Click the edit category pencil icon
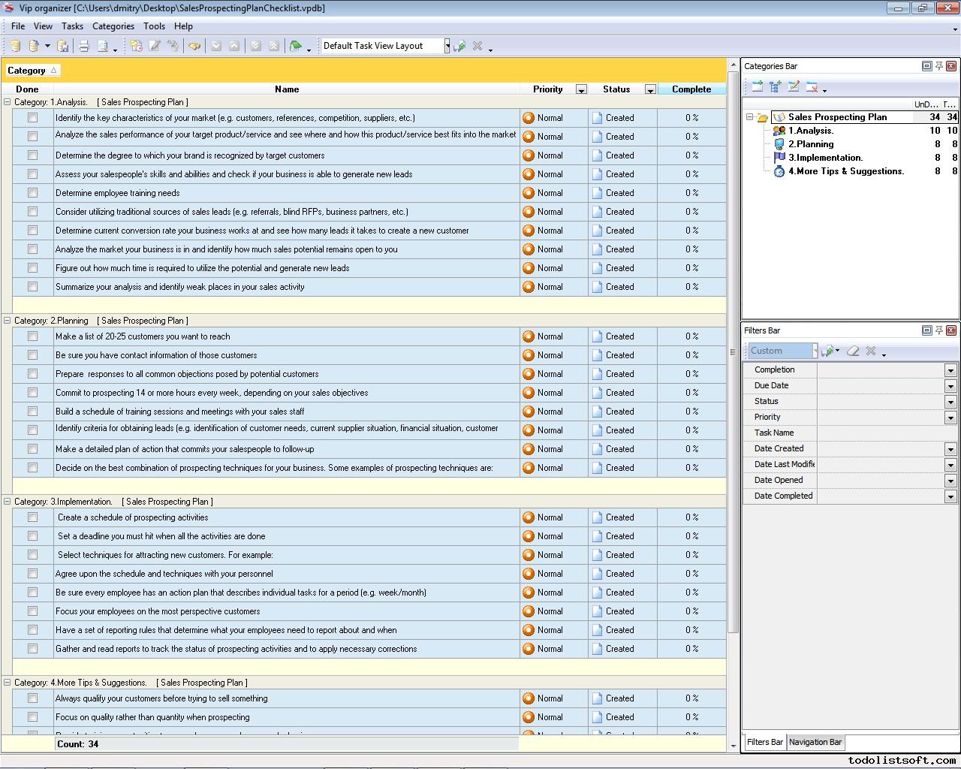Image resolution: width=961 pixels, height=769 pixels. tap(794, 87)
